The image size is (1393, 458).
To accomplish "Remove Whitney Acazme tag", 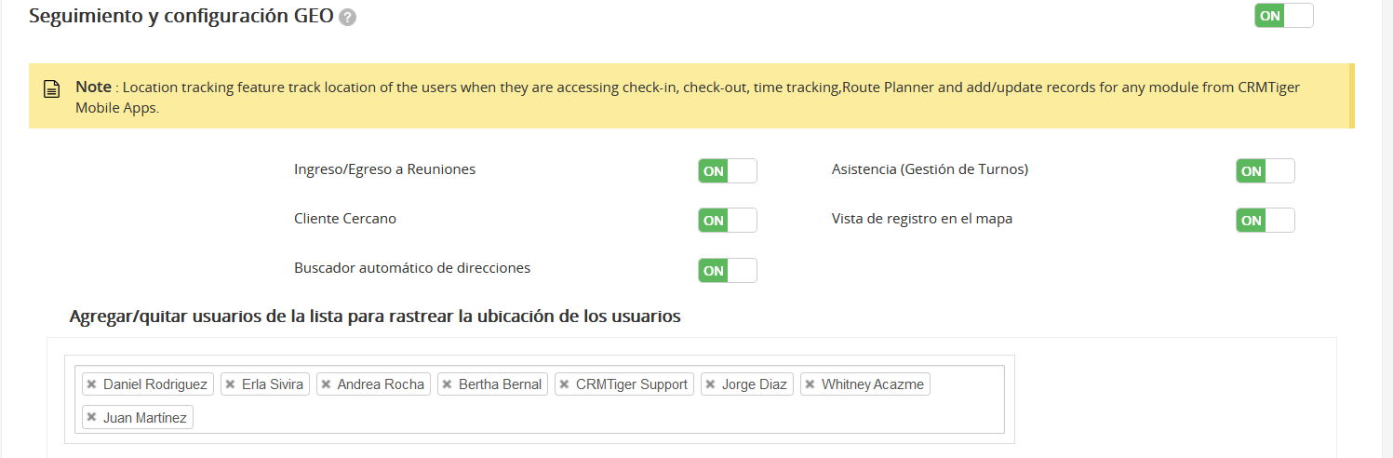I will [x=810, y=384].
